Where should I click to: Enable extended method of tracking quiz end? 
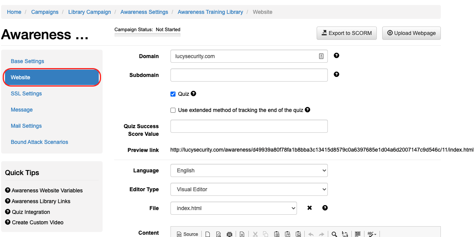[173, 110]
